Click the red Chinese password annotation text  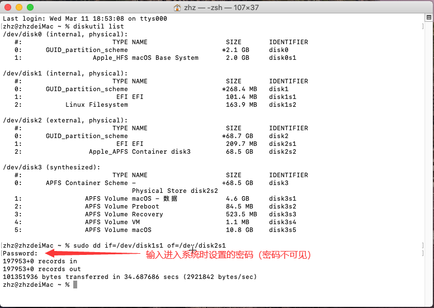click(228, 255)
